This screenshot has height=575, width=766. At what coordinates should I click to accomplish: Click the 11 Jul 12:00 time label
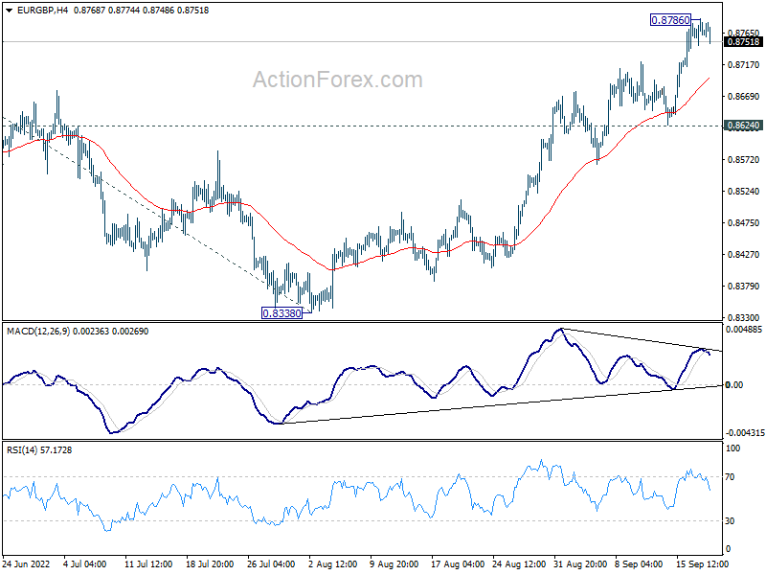[x=148, y=564]
